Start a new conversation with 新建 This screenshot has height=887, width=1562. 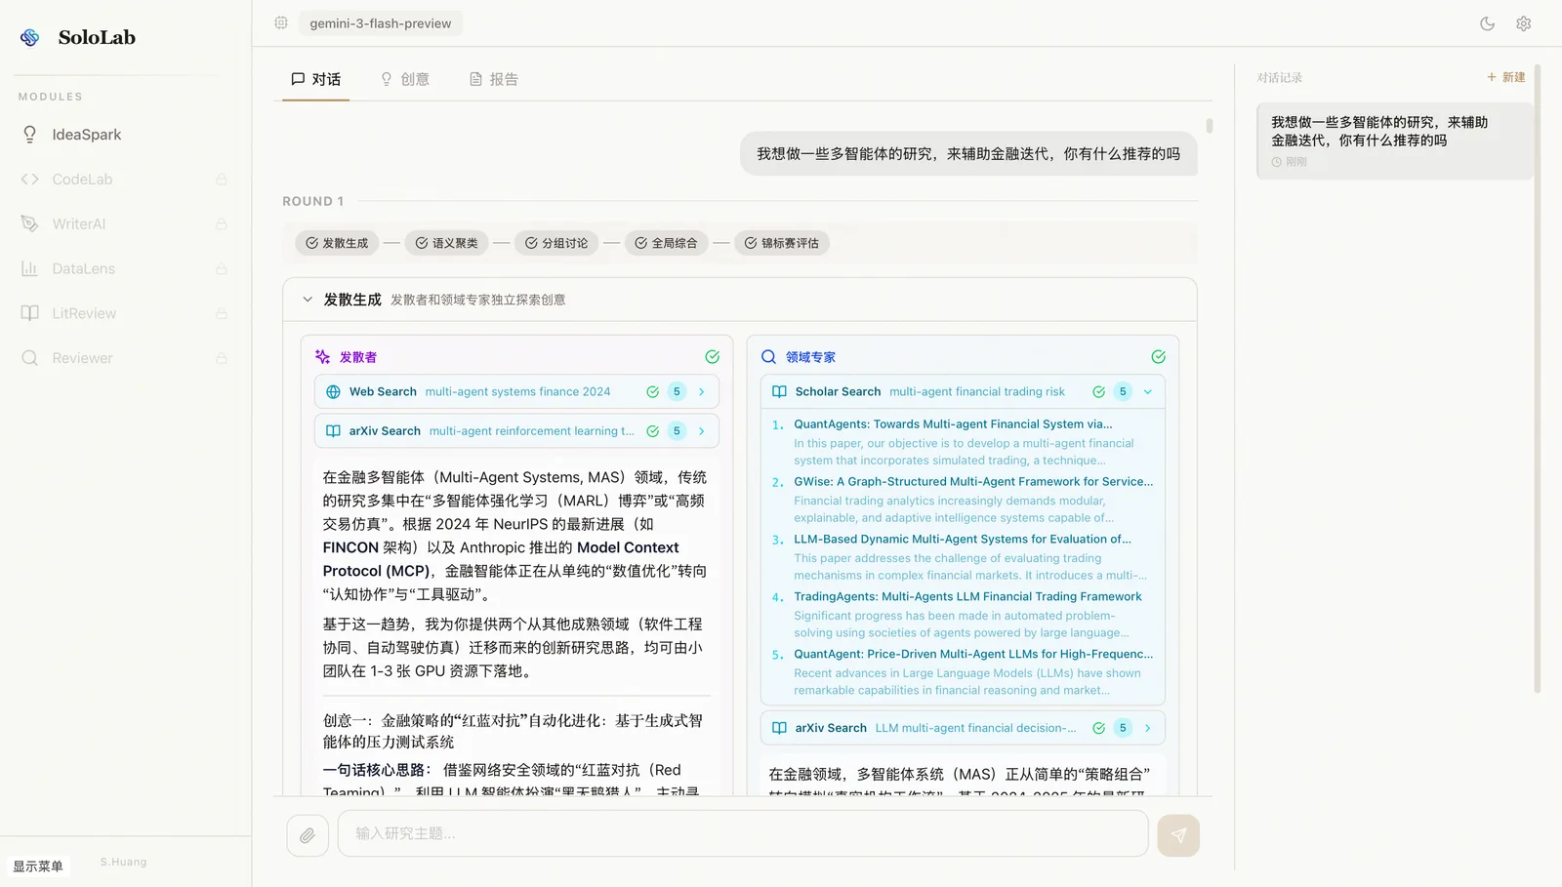(x=1505, y=77)
